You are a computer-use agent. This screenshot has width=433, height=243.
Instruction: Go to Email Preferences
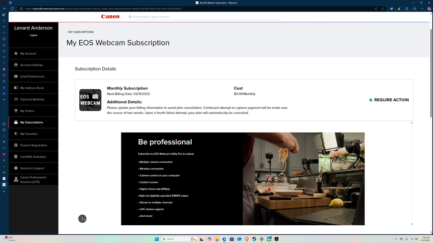(33, 77)
